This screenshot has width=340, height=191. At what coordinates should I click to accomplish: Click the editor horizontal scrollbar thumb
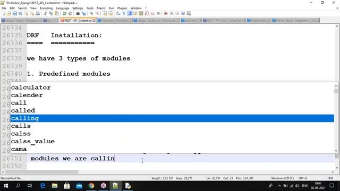tap(42, 172)
